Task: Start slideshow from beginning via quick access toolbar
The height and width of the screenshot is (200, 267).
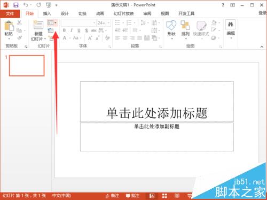Action: [49, 5]
